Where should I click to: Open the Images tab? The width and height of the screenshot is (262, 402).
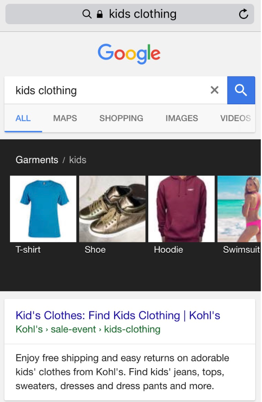182,118
